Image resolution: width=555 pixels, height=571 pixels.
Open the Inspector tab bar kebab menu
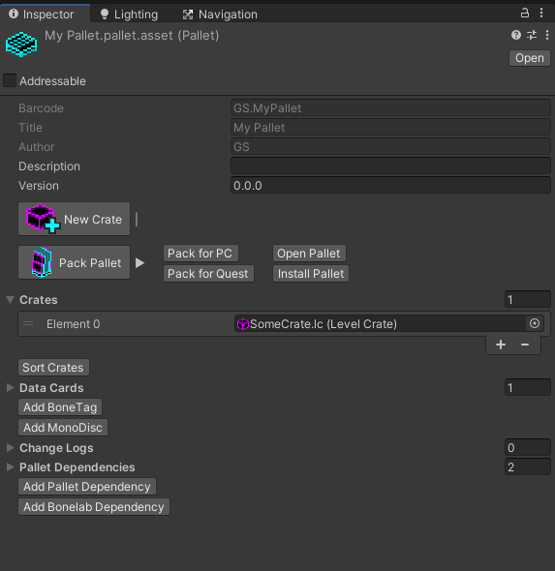click(x=541, y=14)
